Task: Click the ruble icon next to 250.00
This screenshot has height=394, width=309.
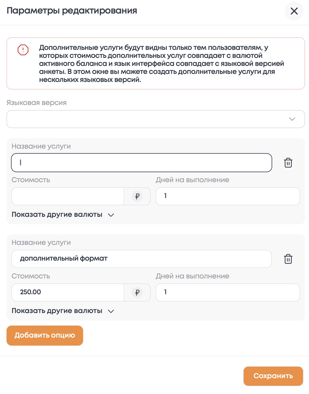Action: [137, 292]
